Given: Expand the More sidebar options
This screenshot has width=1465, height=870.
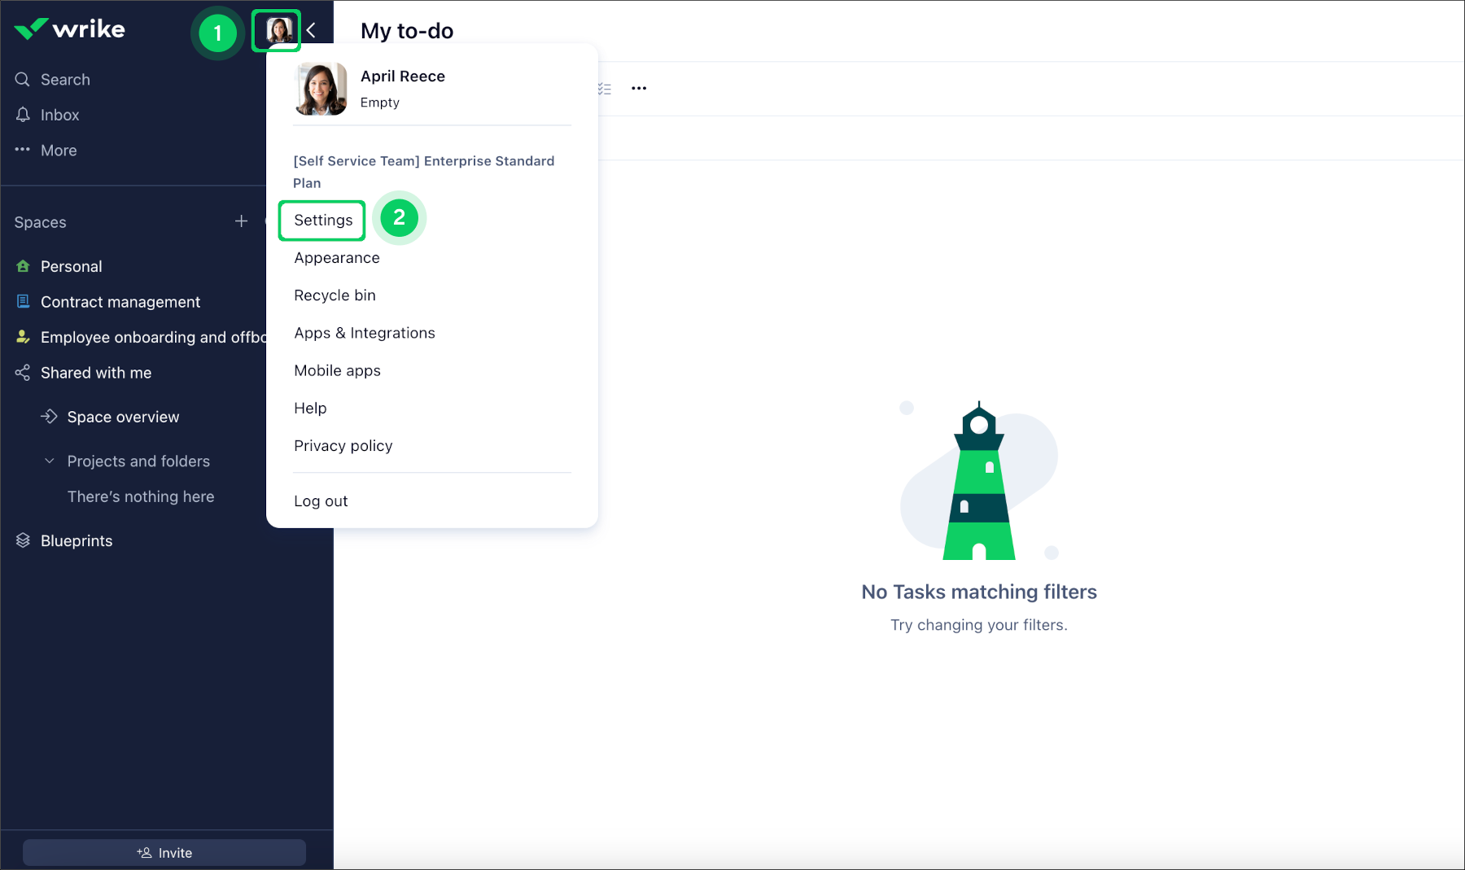Looking at the screenshot, I should pyautogui.click(x=58, y=151).
